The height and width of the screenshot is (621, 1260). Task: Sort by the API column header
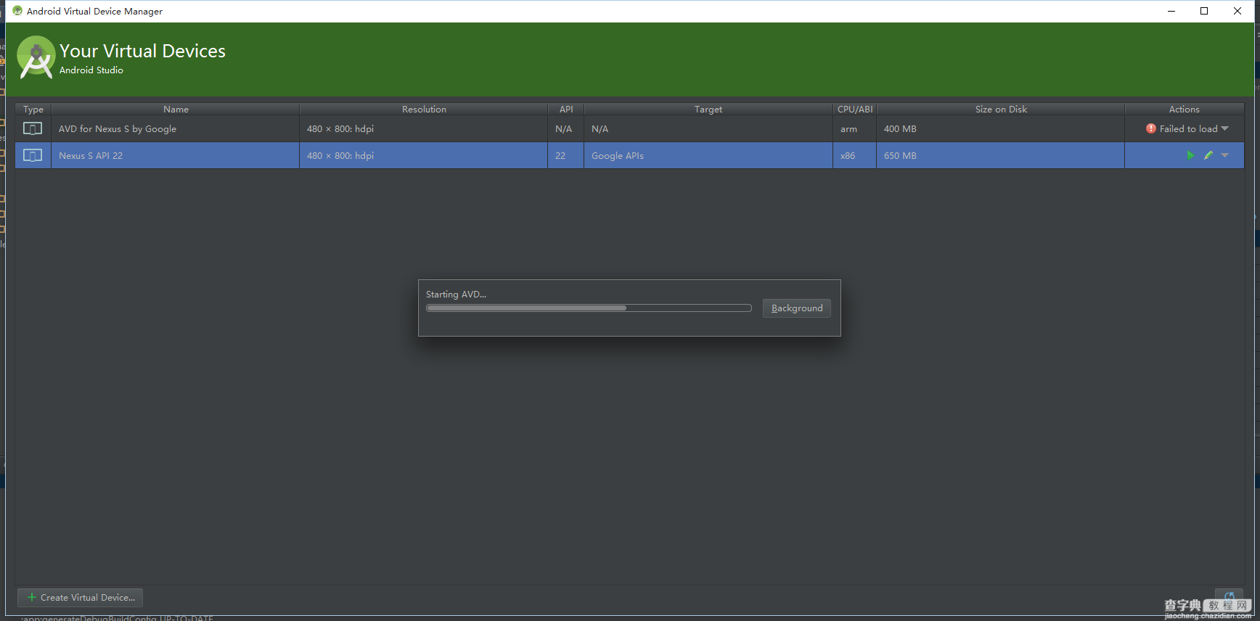tap(566, 109)
